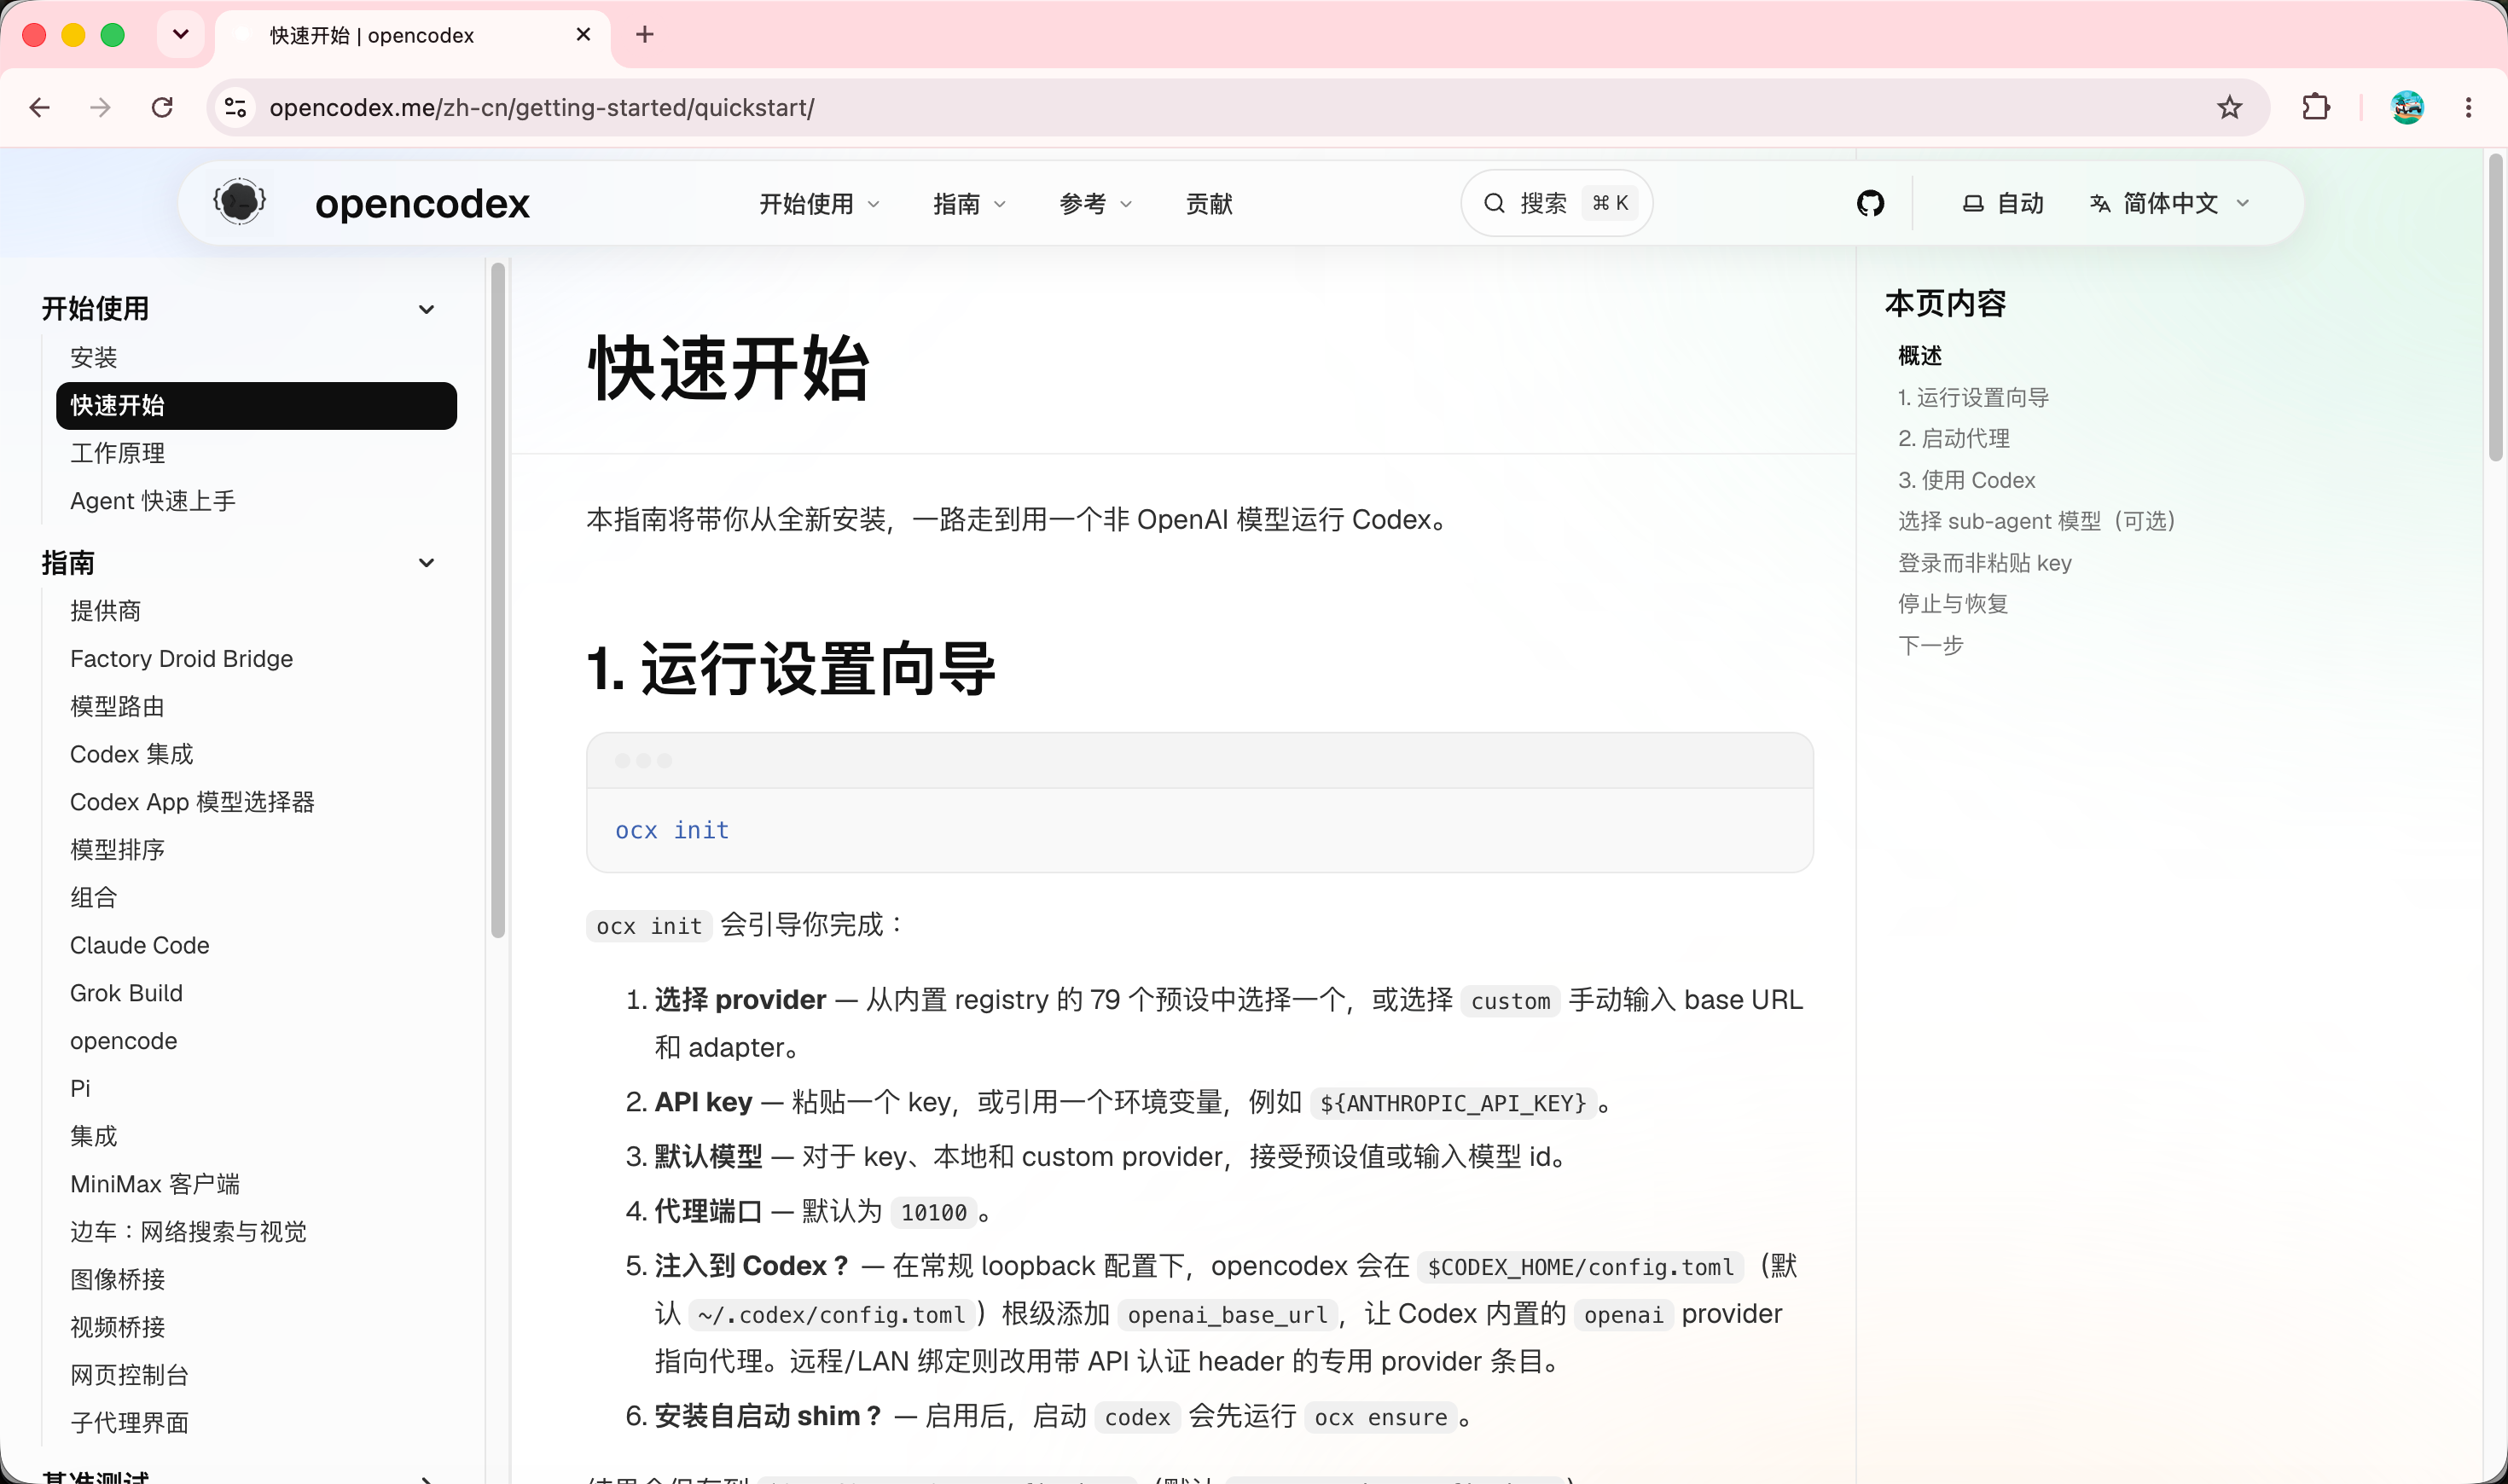The image size is (2508, 1484).
Task: Jump to 1. 运行设置向导 section
Action: (x=1973, y=398)
